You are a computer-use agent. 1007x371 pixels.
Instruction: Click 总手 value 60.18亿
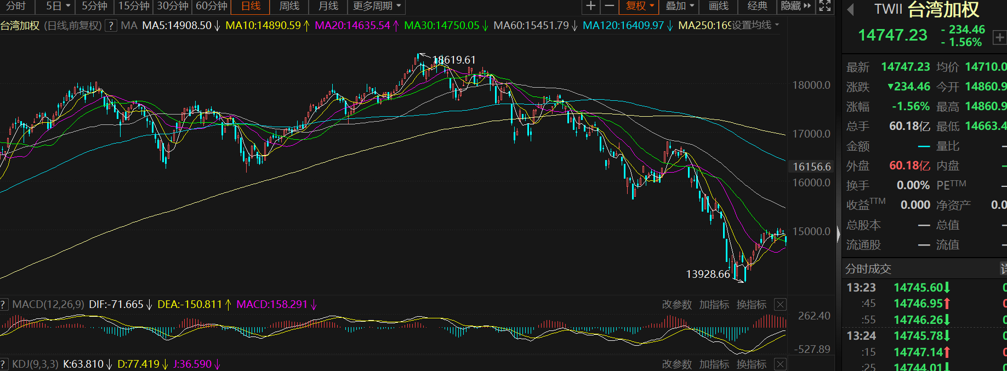[909, 126]
